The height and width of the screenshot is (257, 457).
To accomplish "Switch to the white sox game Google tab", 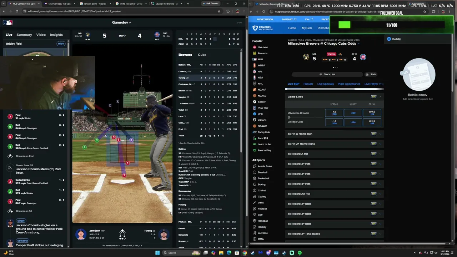I will click(x=131, y=4).
